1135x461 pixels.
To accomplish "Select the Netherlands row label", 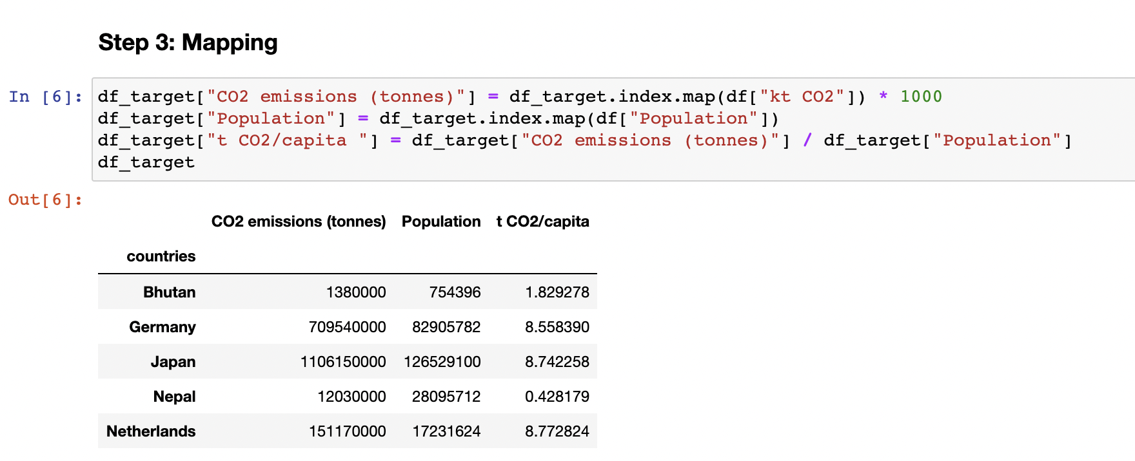I will click(151, 431).
